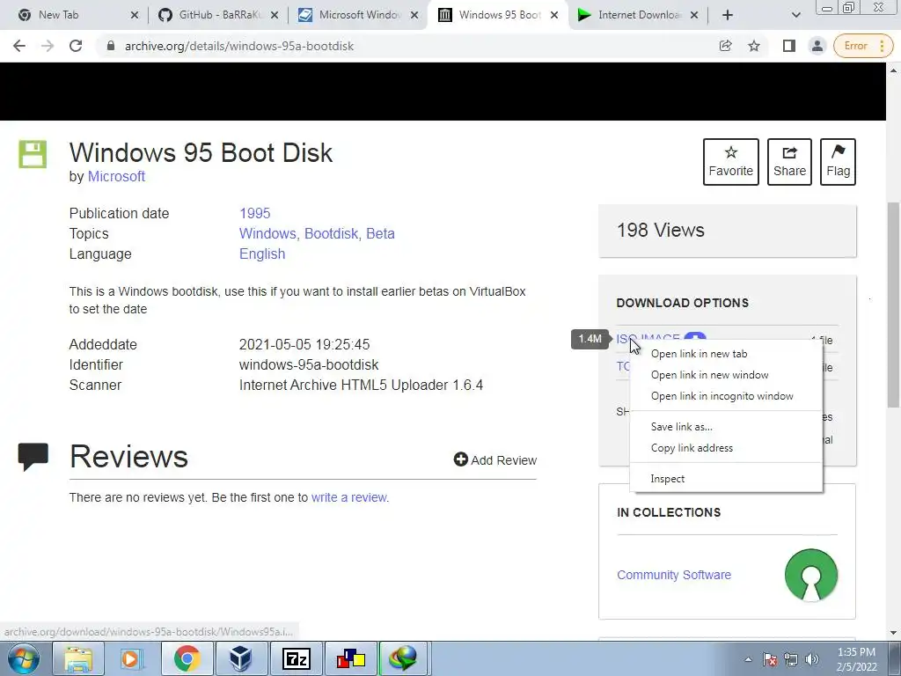Open the Chrome profile avatar
Image resolution: width=901 pixels, height=676 pixels.
[817, 46]
